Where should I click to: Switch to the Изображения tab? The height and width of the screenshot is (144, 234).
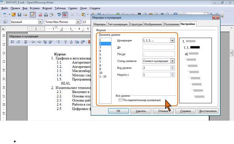coord(153,24)
